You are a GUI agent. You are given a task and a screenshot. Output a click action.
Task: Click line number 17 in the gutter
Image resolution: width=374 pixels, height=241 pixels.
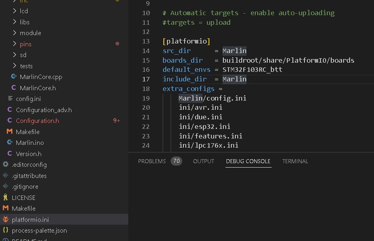coord(145,79)
